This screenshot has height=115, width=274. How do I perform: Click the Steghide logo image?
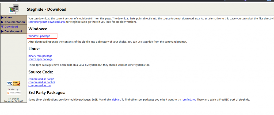pos(13,9)
